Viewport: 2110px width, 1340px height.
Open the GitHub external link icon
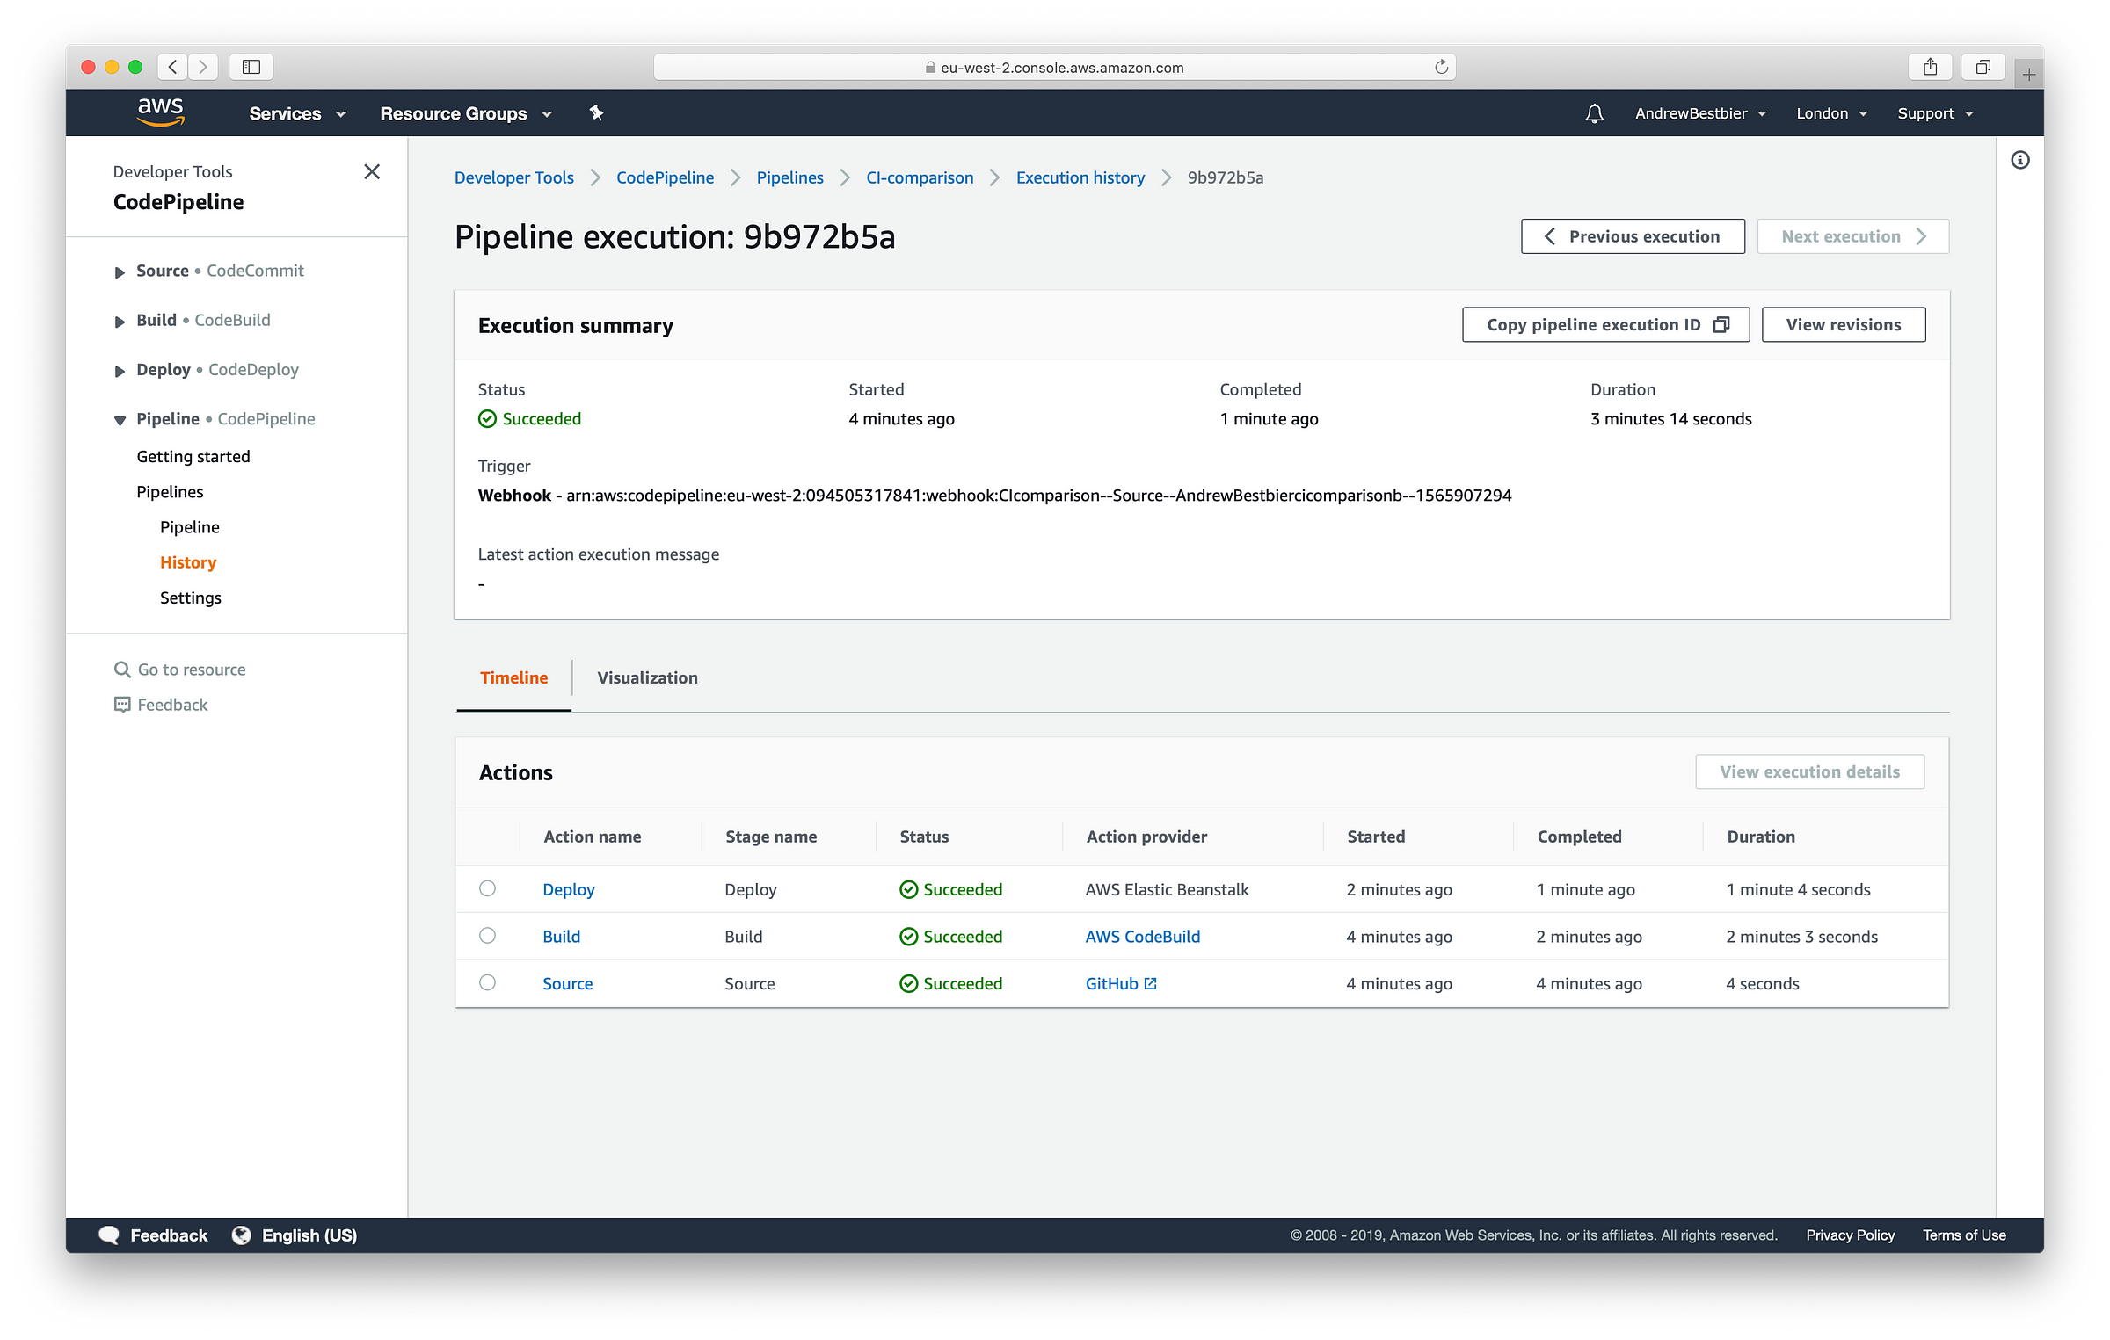tap(1151, 983)
